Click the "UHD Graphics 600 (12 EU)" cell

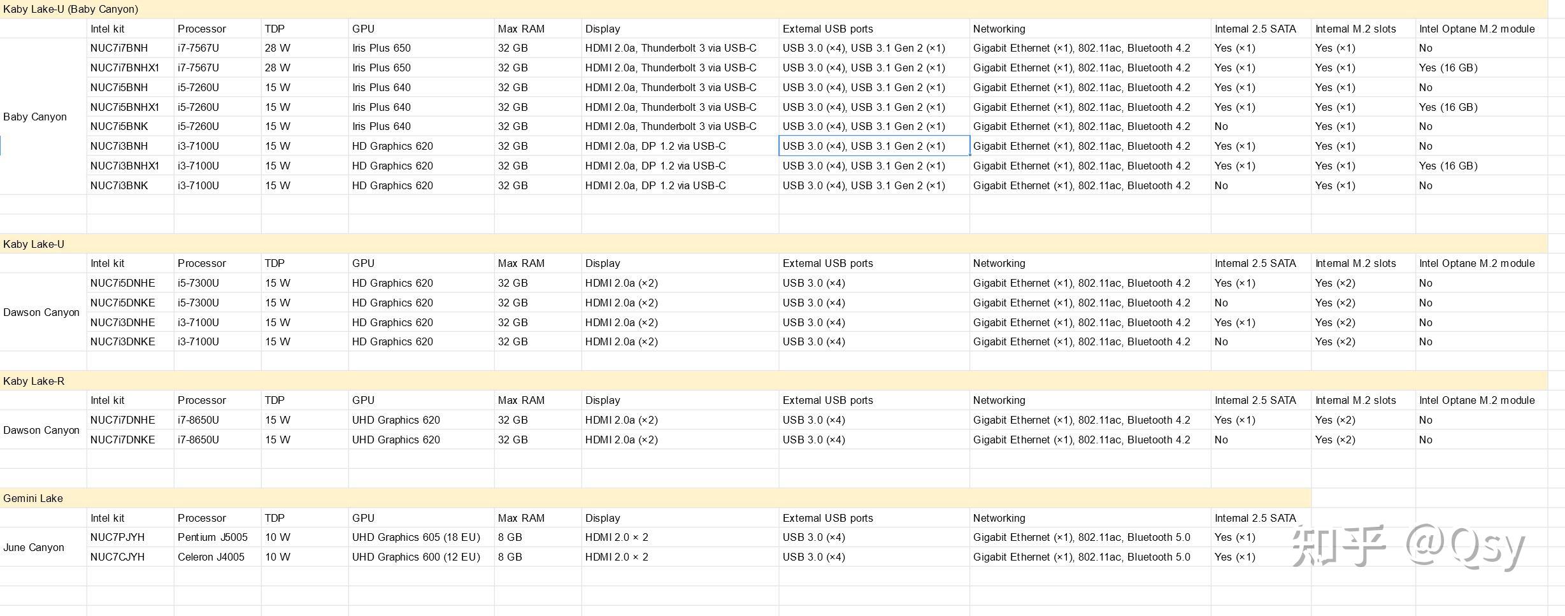click(x=416, y=557)
